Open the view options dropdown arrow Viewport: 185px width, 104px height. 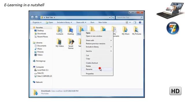coord(130,22)
